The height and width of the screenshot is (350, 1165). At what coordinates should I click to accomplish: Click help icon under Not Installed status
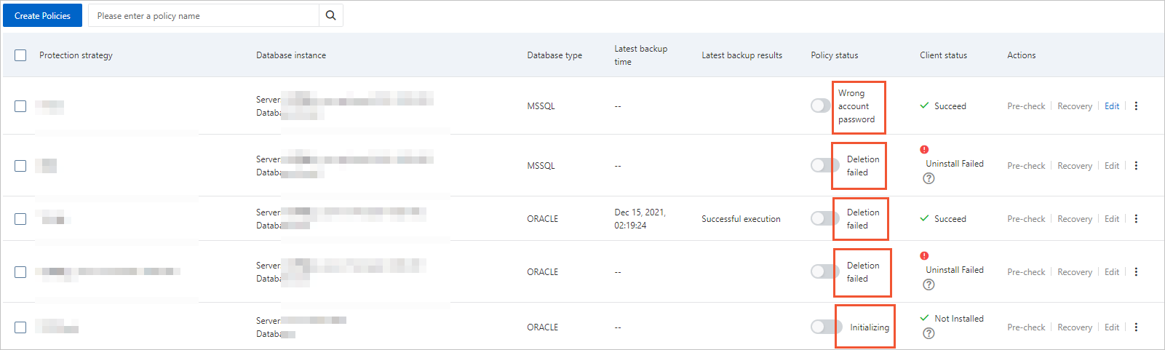point(929,333)
